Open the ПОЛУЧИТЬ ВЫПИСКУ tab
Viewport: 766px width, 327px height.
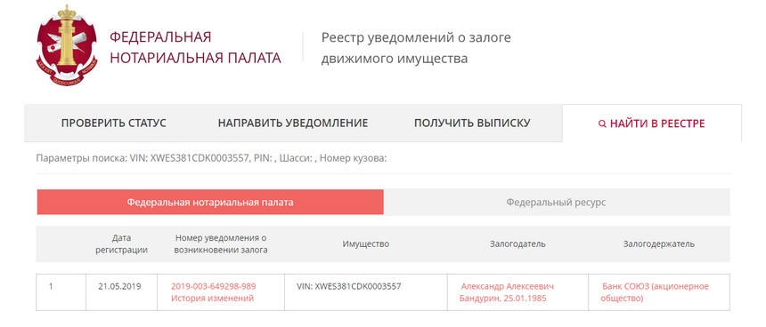pos(472,124)
